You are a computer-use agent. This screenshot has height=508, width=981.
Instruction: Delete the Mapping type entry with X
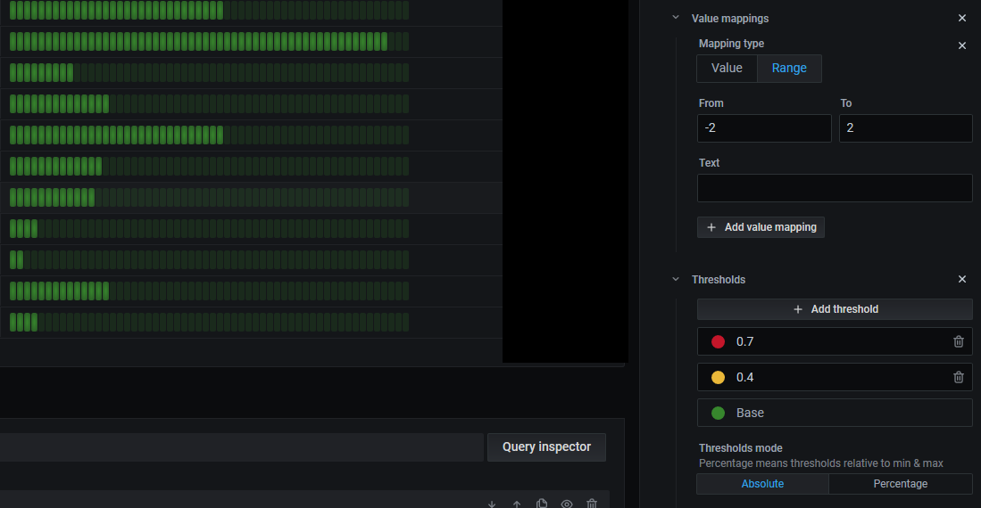961,45
